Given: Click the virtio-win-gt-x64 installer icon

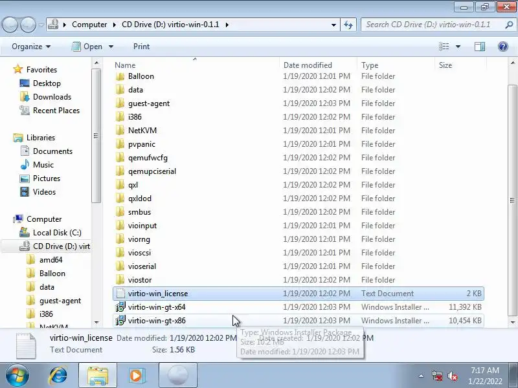Looking at the screenshot, I should 120,307.
